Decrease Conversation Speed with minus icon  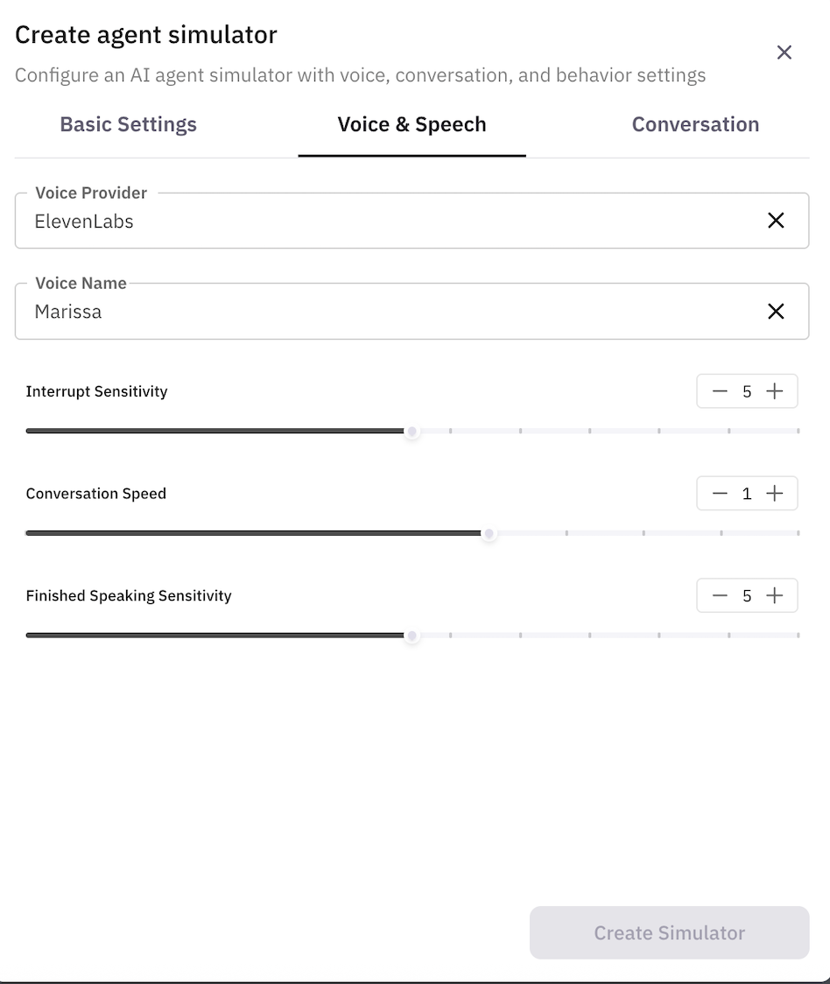pos(720,494)
